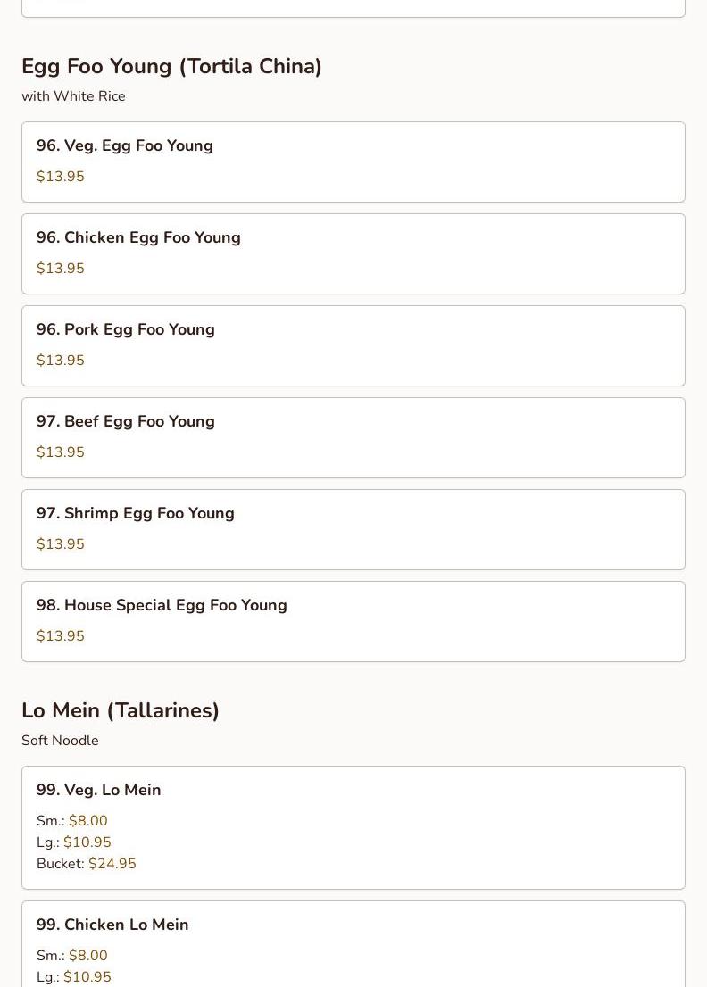The height and width of the screenshot is (987, 707).
Task: Choose small $8.00 Chicken Lo Mein price
Action: (x=87, y=956)
